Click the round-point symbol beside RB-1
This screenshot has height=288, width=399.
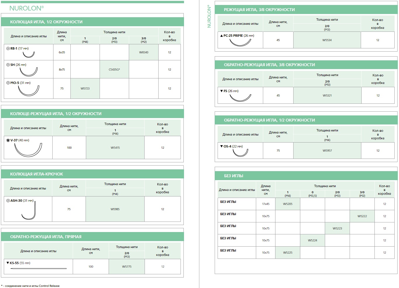(x=8, y=49)
